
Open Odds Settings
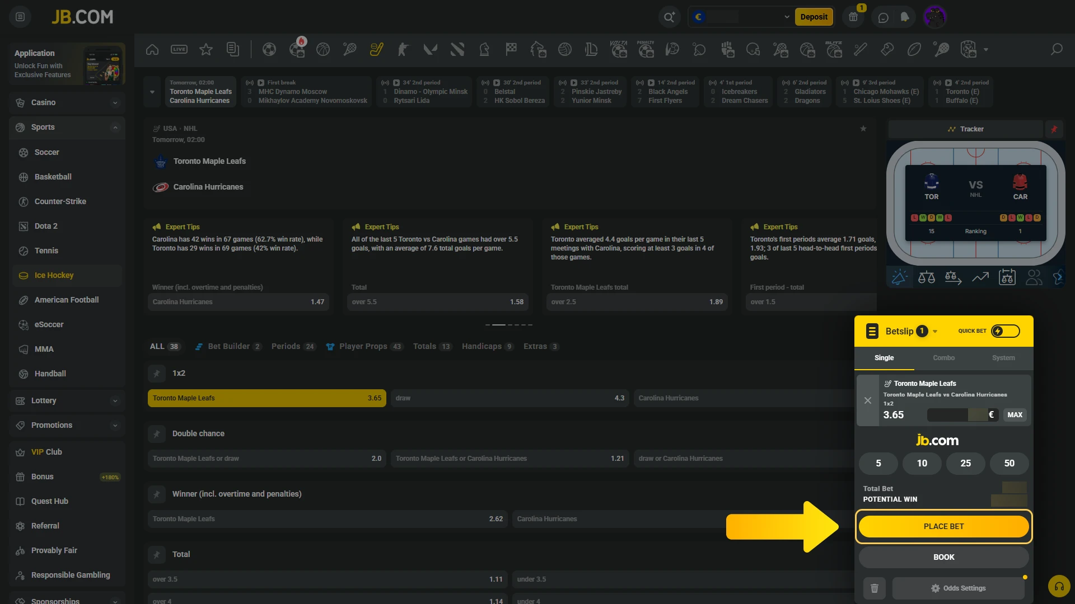tap(958, 588)
